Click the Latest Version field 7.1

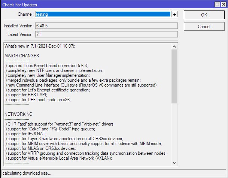(106, 34)
